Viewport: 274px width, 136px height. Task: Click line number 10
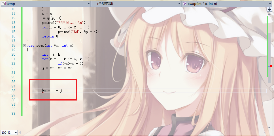13,9
